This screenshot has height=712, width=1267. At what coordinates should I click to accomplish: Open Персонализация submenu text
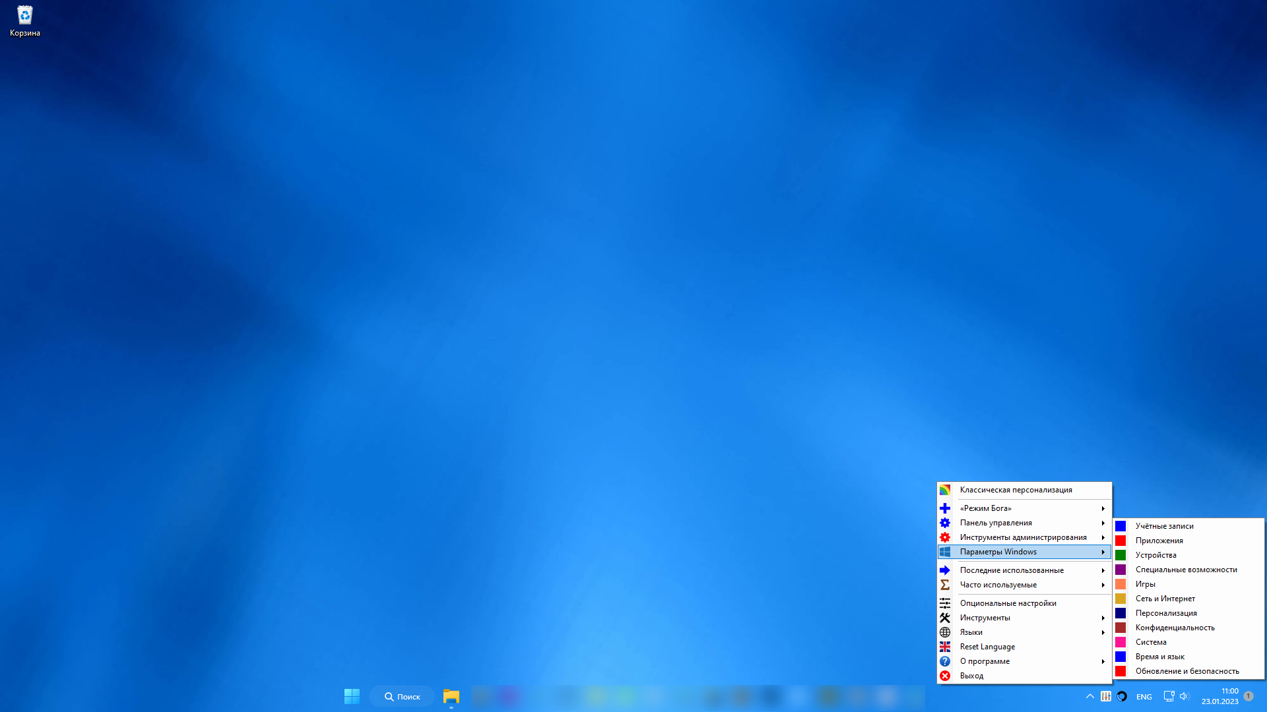point(1166,613)
